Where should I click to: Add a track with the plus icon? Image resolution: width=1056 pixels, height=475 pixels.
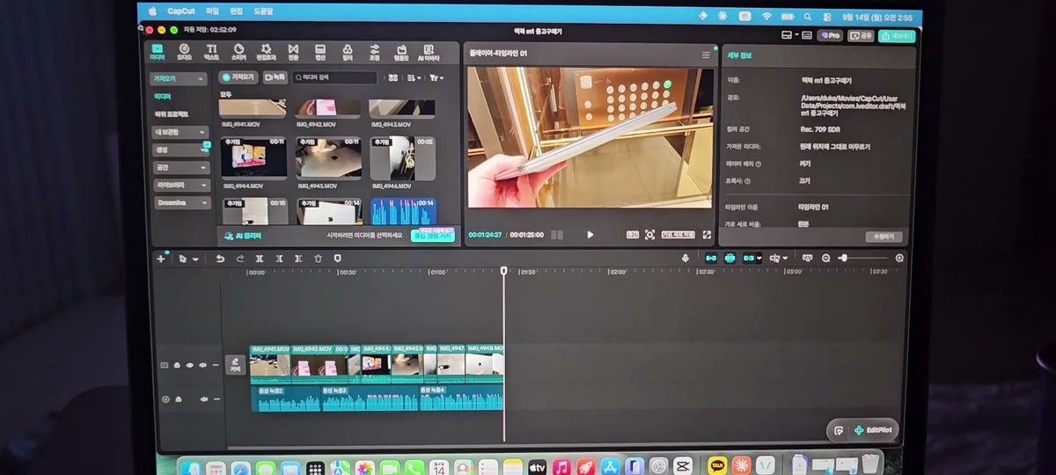(160, 259)
